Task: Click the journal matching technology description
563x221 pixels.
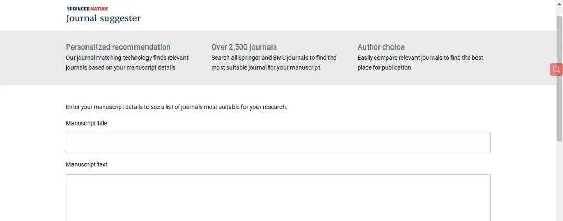Action: (x=127, y=63)
